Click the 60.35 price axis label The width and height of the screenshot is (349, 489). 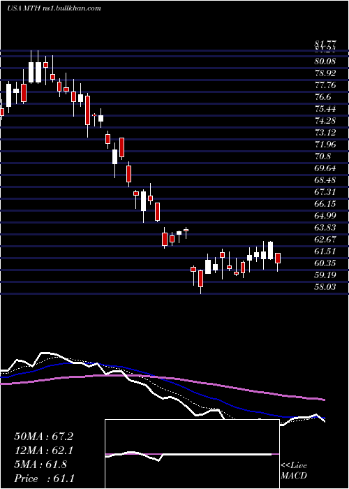point(325,263)
